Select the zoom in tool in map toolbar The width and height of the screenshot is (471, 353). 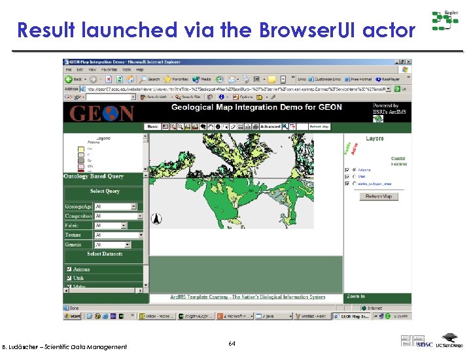[173, 127]
